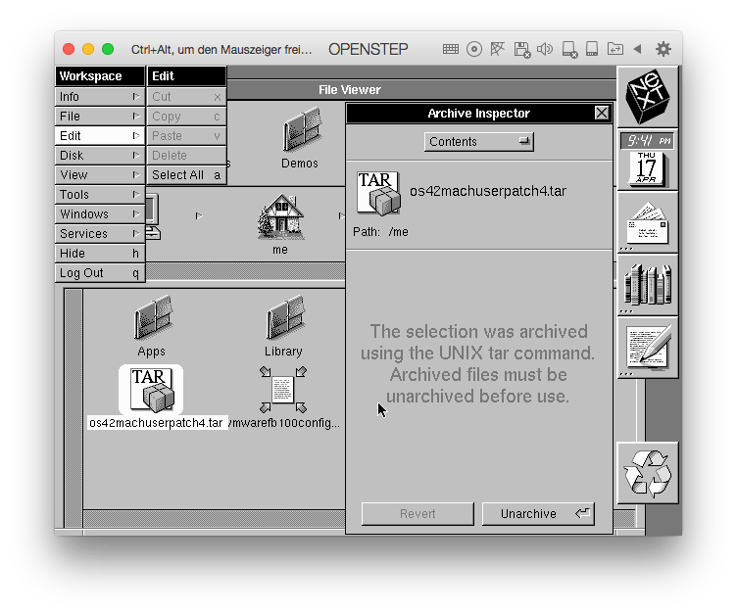This screenshot has height=614, width=737.
Task: Click the bottom horizontal scrollbar of File Viewer
Action: coord(215,519)
